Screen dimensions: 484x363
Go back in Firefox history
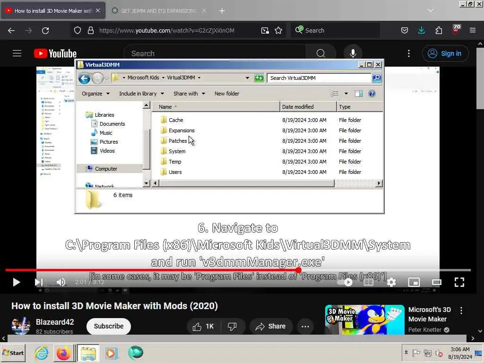[x=11, y=31]
